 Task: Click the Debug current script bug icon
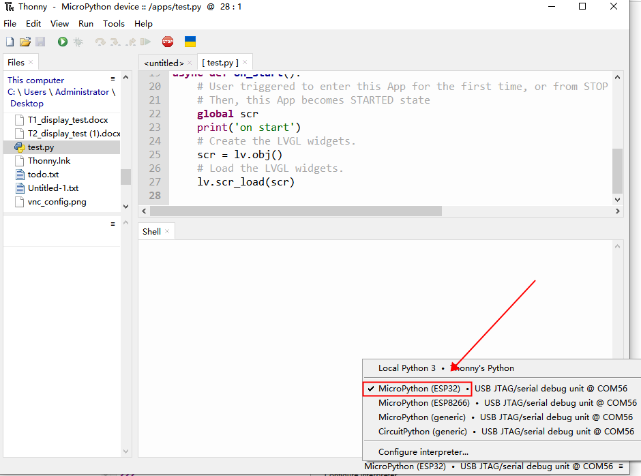pos(78,42)
